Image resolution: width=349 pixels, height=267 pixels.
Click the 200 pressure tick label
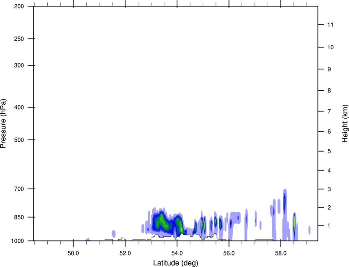tap(19, 6)
